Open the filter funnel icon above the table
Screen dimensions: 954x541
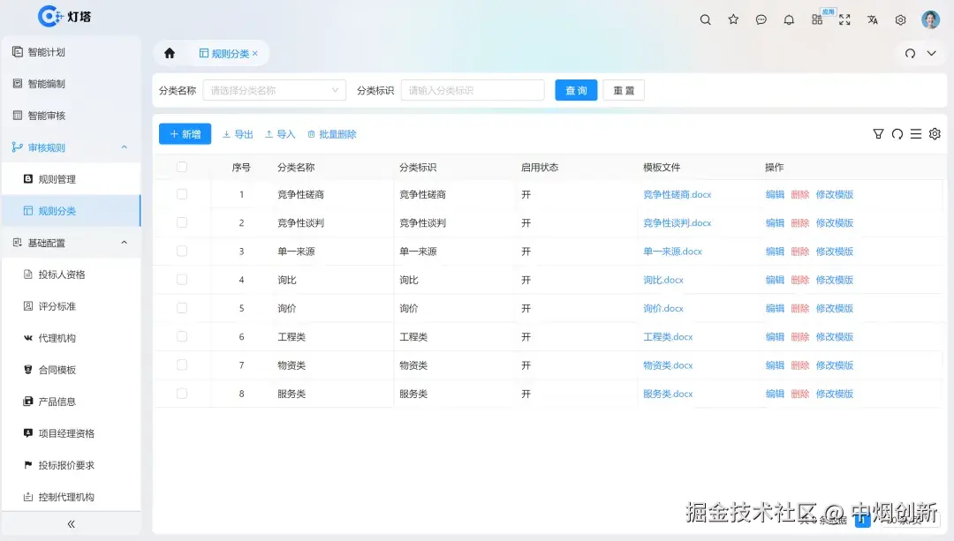coord(878,133)
